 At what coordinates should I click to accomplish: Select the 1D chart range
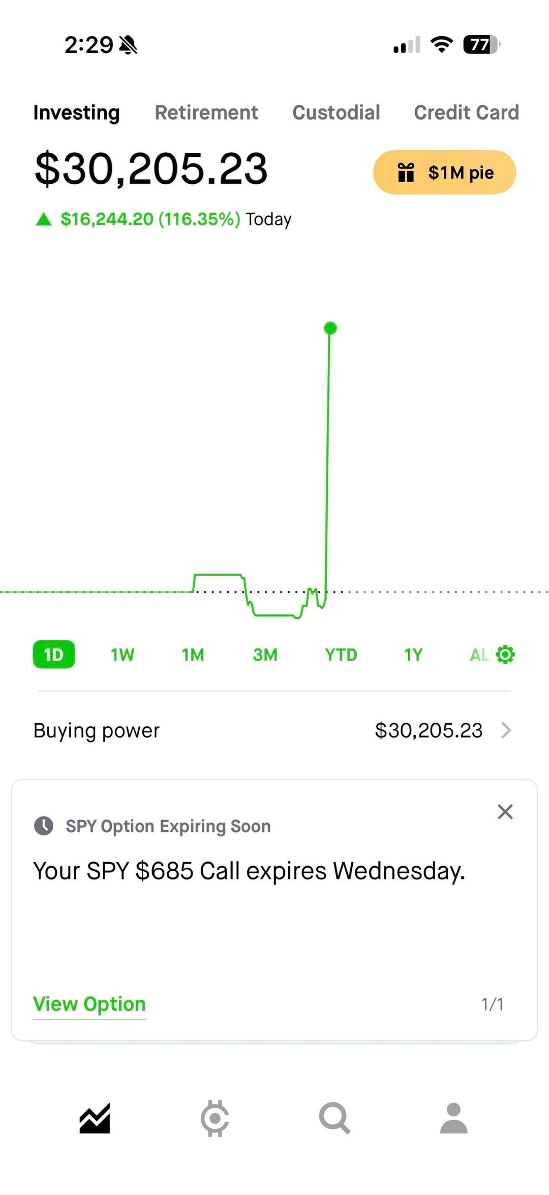54,655
